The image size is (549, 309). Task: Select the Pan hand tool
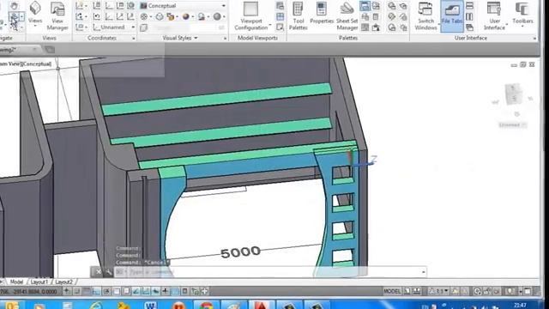tap(14, 6)
